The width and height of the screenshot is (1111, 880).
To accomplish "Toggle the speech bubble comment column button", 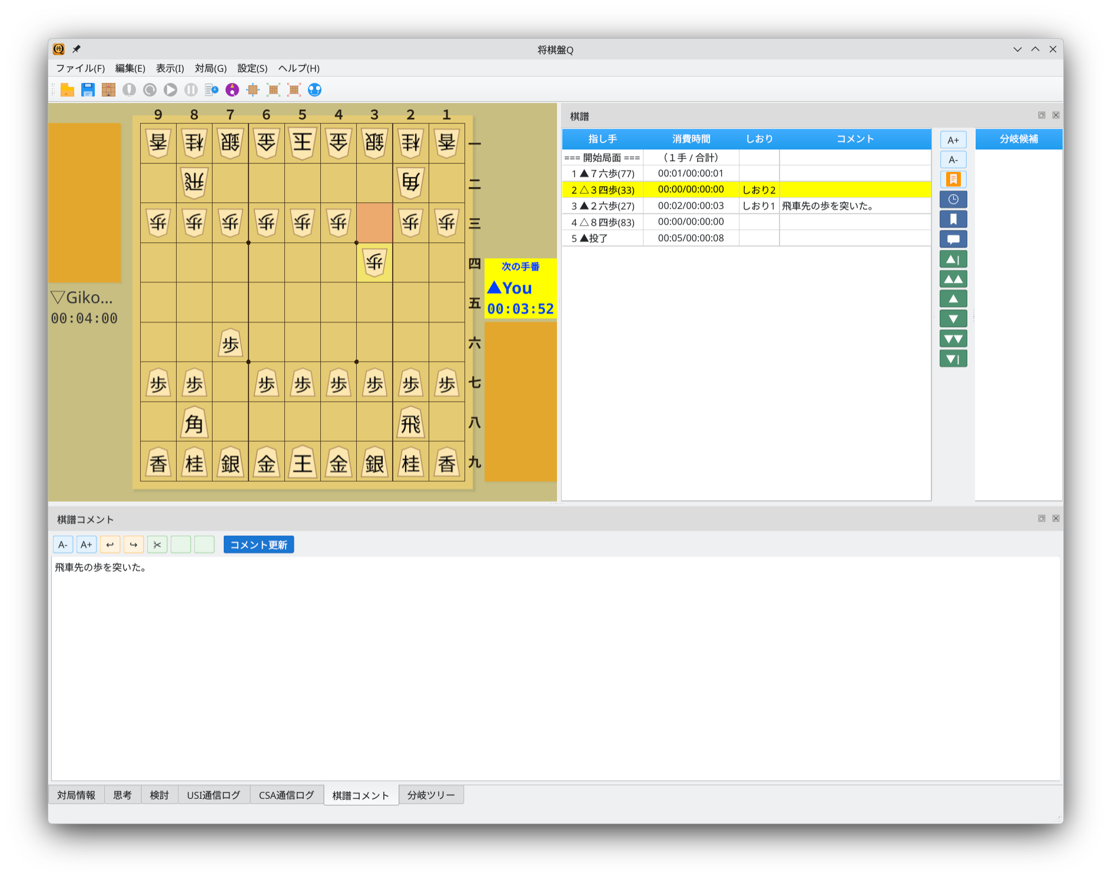I will (953, 239).
